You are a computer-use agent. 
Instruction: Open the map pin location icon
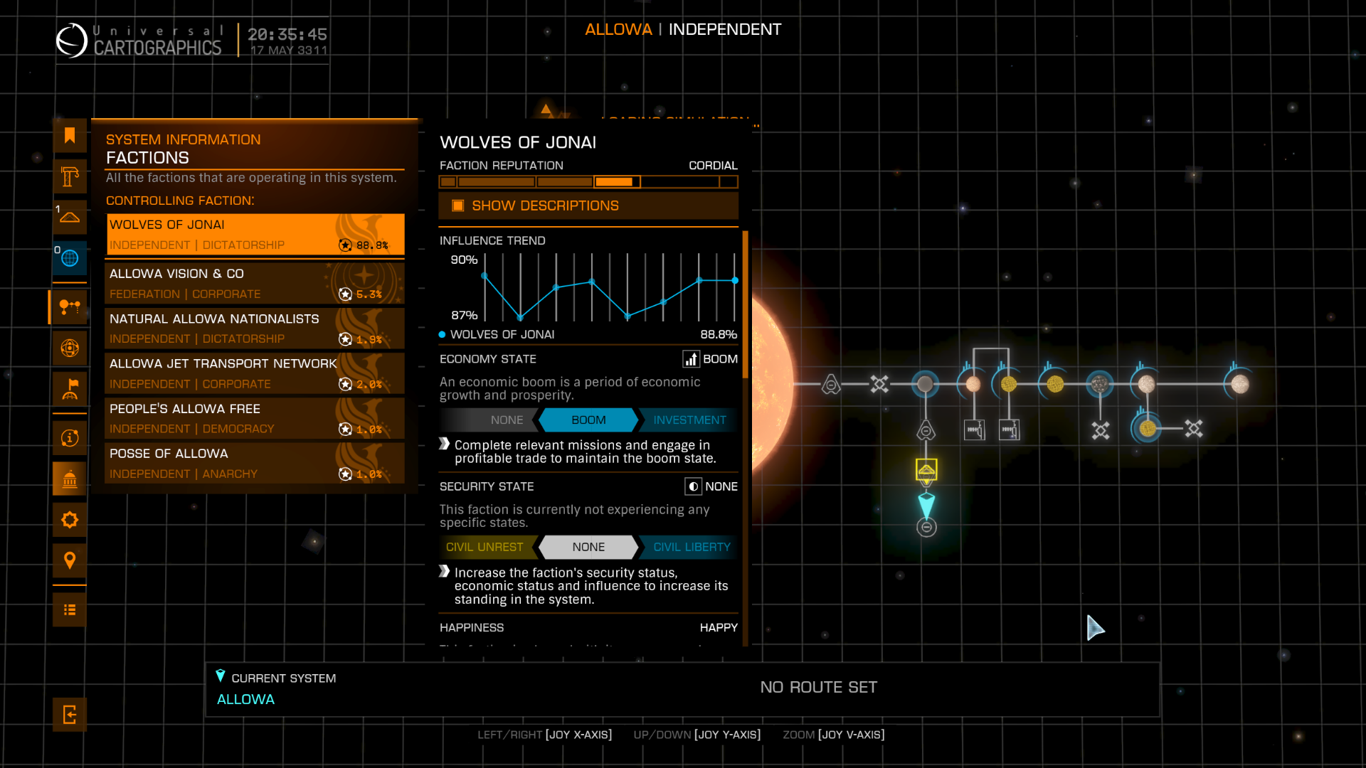70,560
